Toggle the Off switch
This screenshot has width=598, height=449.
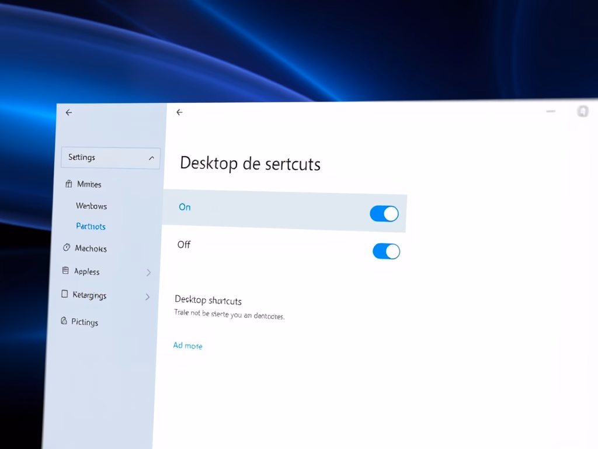tap(386, 251)
